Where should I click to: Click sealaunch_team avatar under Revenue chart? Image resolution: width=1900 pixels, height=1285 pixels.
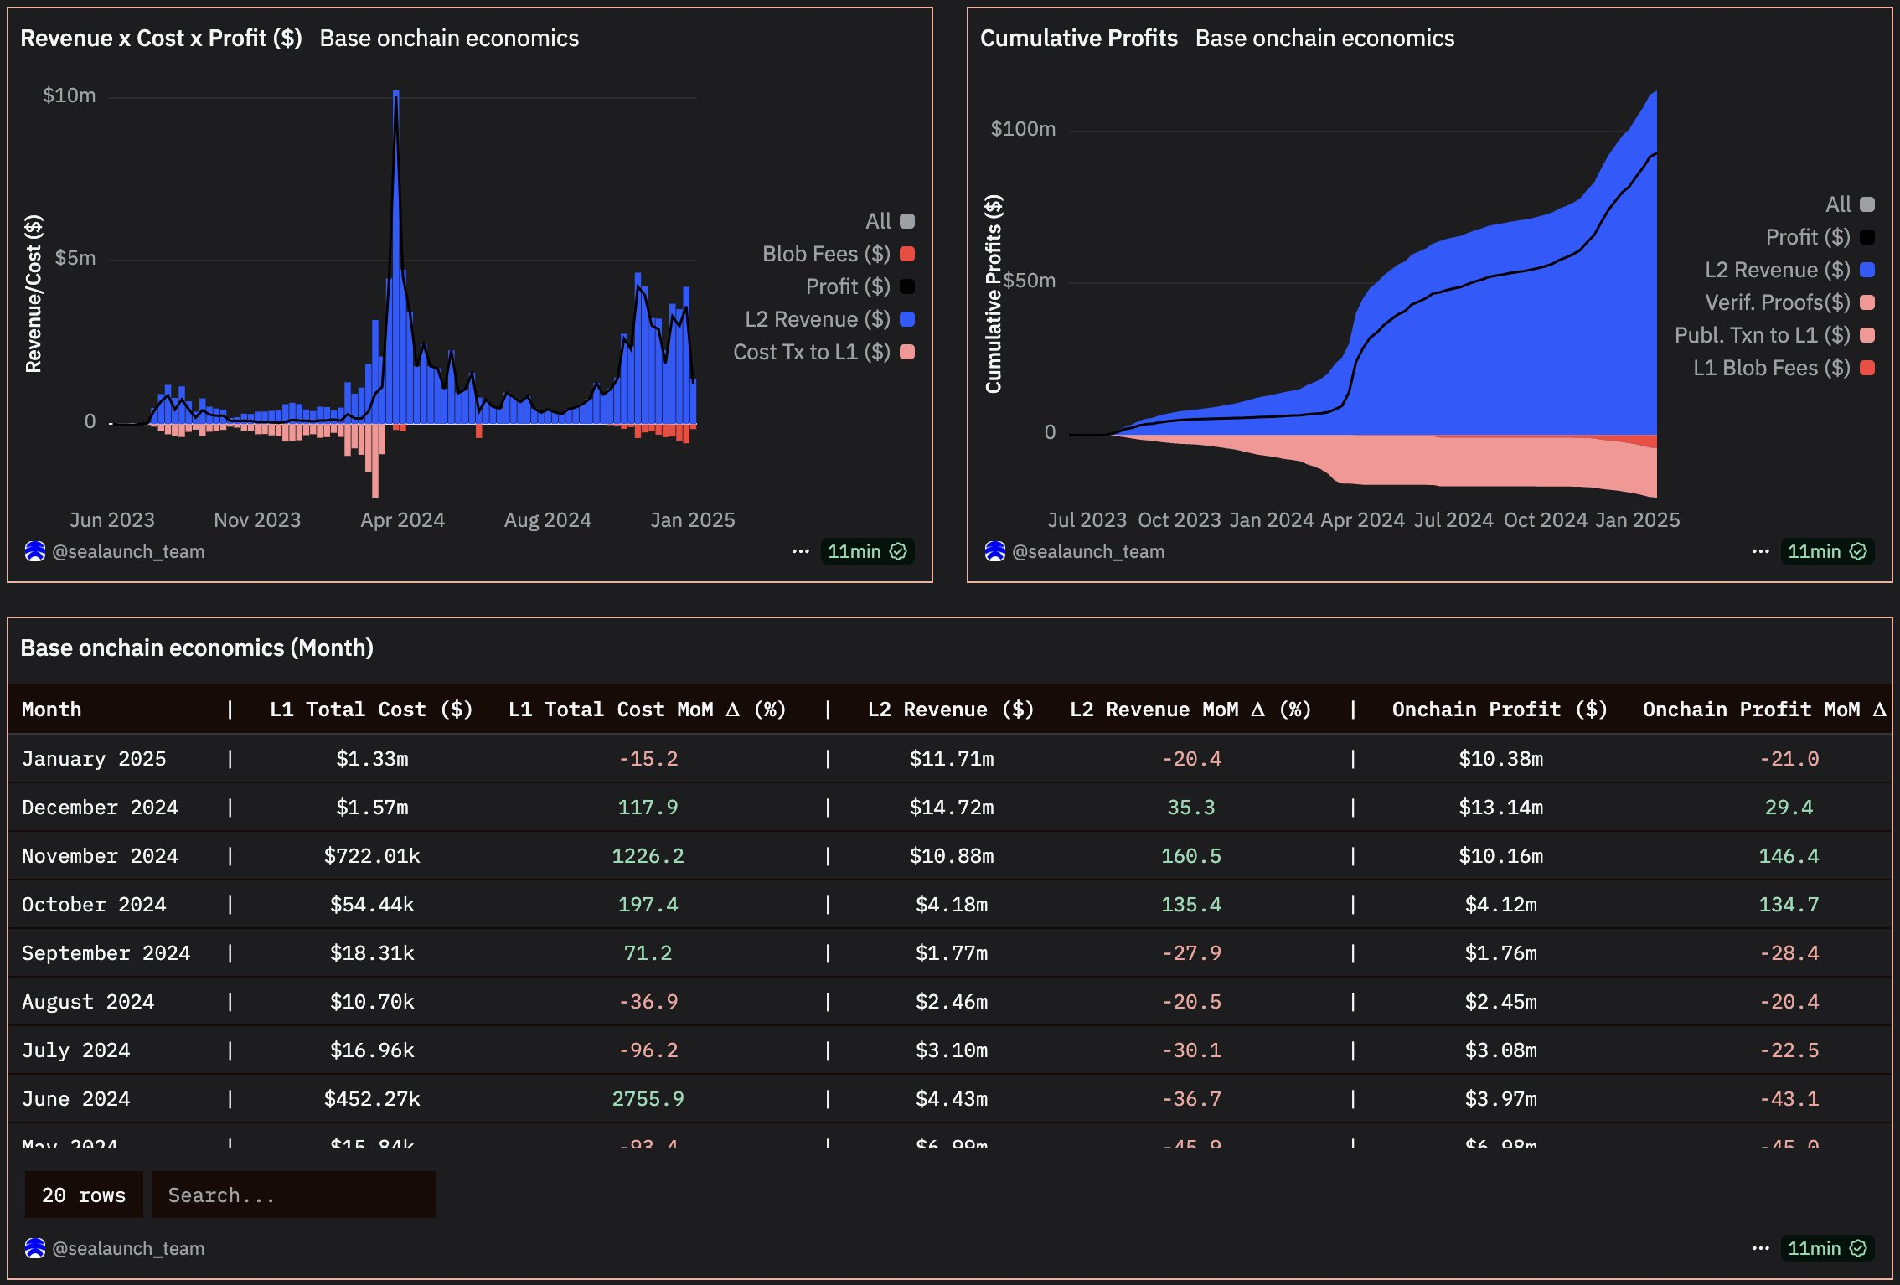point(35,551)
